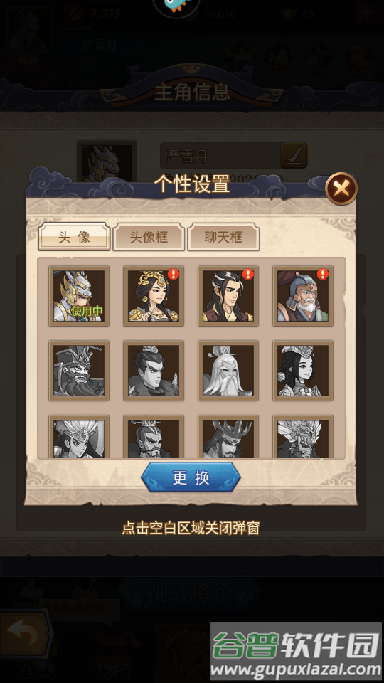Click the 严雪月 name field
Image resolution: width=384 pixels, height=683 pixels.
point(220,155)
